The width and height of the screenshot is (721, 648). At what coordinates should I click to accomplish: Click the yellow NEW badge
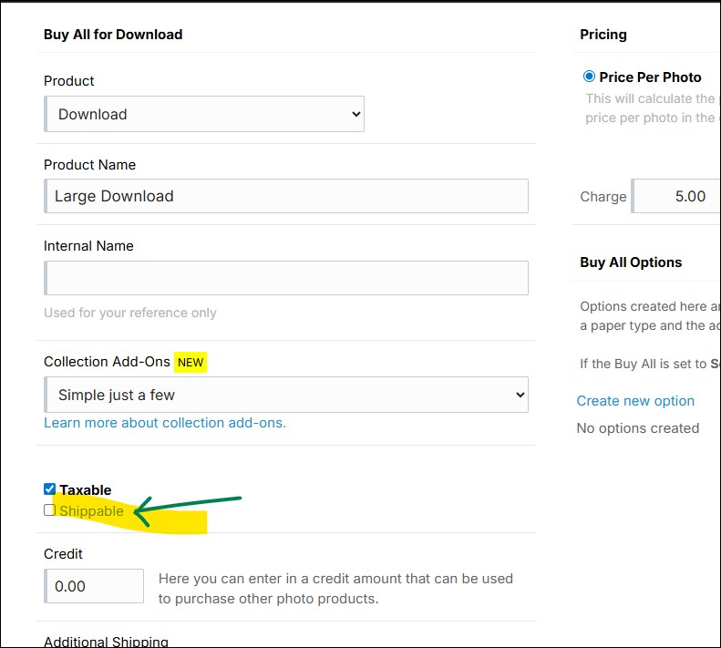point(191,362)
